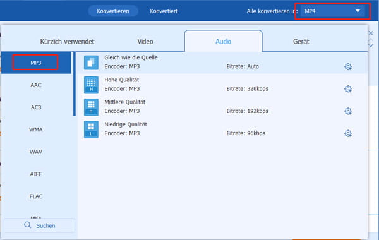Click the Hohe Qualität preset icon
The image size is (379, 240).
(x=91, y=85)
